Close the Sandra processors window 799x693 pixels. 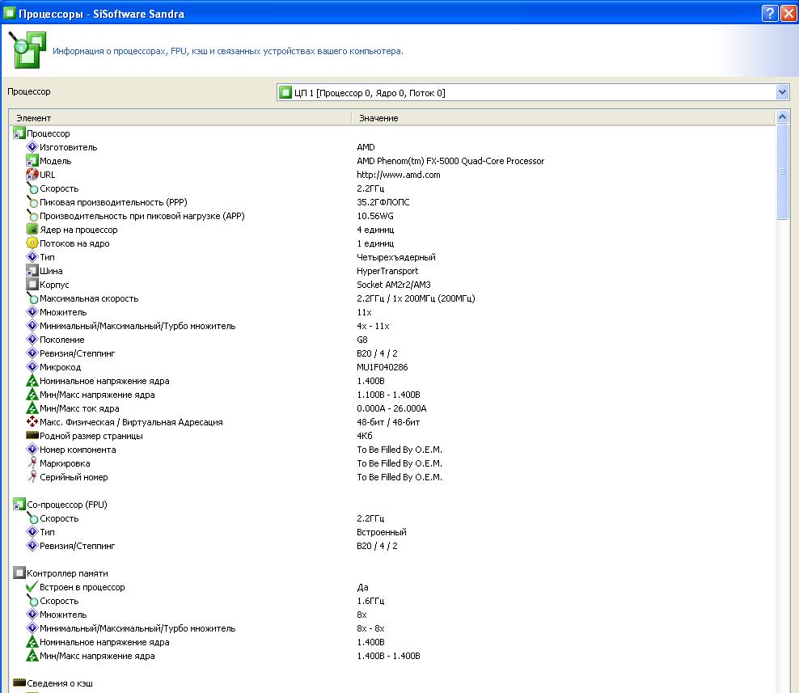[x=788, y=13]
